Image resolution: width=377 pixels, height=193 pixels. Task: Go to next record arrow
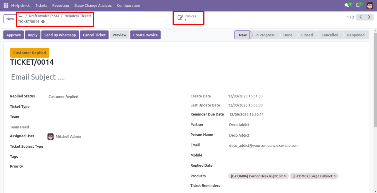(x=370, y=17)
